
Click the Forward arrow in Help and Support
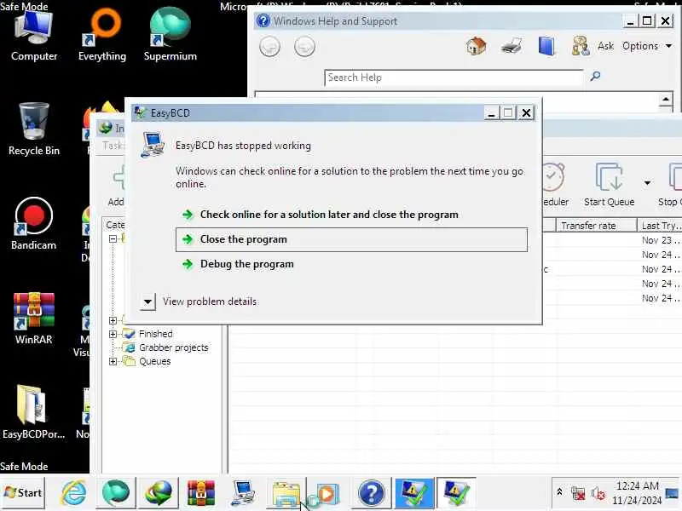(x=304, y=47)
